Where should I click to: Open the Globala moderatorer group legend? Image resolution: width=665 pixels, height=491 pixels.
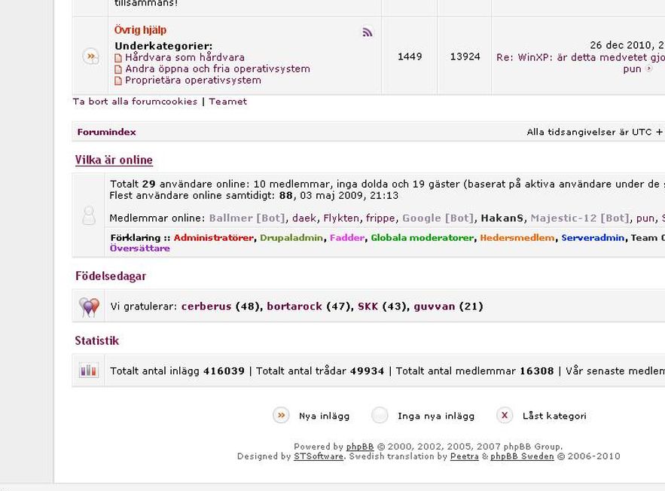coord(422,237)
